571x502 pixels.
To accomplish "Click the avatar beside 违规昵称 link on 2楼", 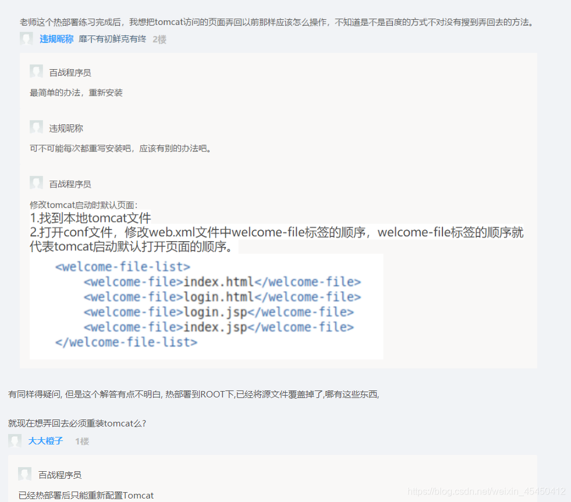I will [x=26, y=38].
